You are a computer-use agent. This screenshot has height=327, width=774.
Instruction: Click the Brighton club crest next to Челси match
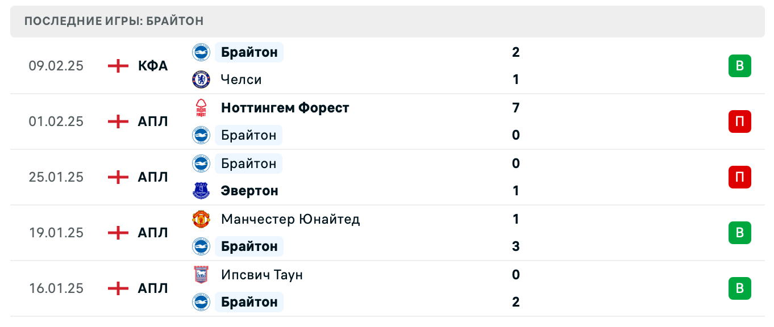(x=201, y=52)
